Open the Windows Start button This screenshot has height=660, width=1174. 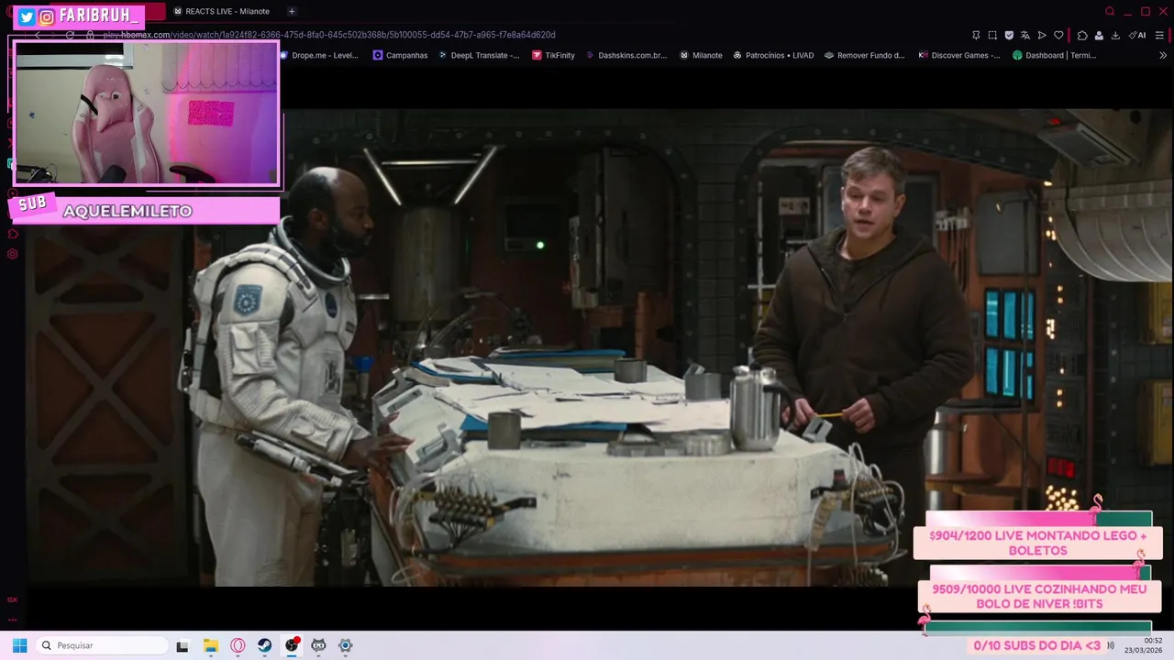click(x=19, y=645)
